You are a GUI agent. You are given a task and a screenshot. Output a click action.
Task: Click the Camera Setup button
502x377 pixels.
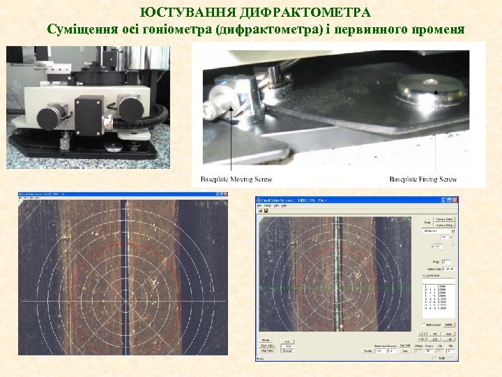[444, 225]
